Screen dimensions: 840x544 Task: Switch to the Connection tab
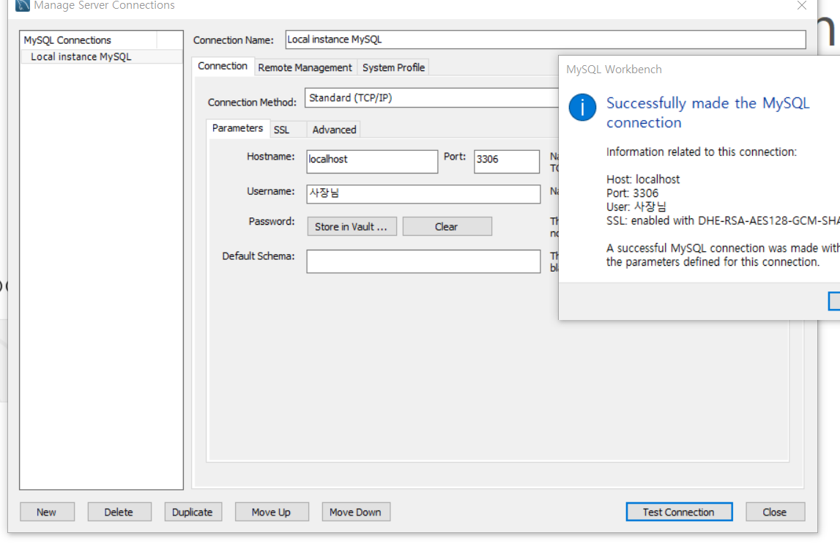pos(223,66)
